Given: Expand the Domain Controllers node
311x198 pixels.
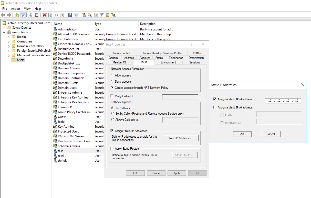Looking at the screenshot, I should click(x=9, y=46).
